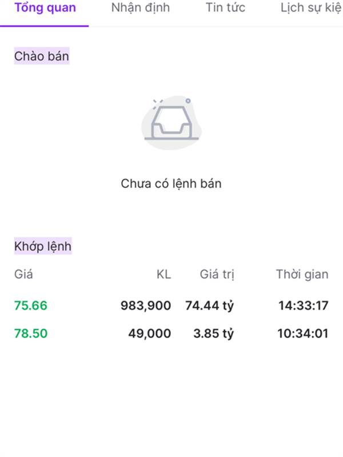The height and width of the screenshot is (457, 343).
Task: Switch to the Nhận định tab
Action: pos(140,8)
